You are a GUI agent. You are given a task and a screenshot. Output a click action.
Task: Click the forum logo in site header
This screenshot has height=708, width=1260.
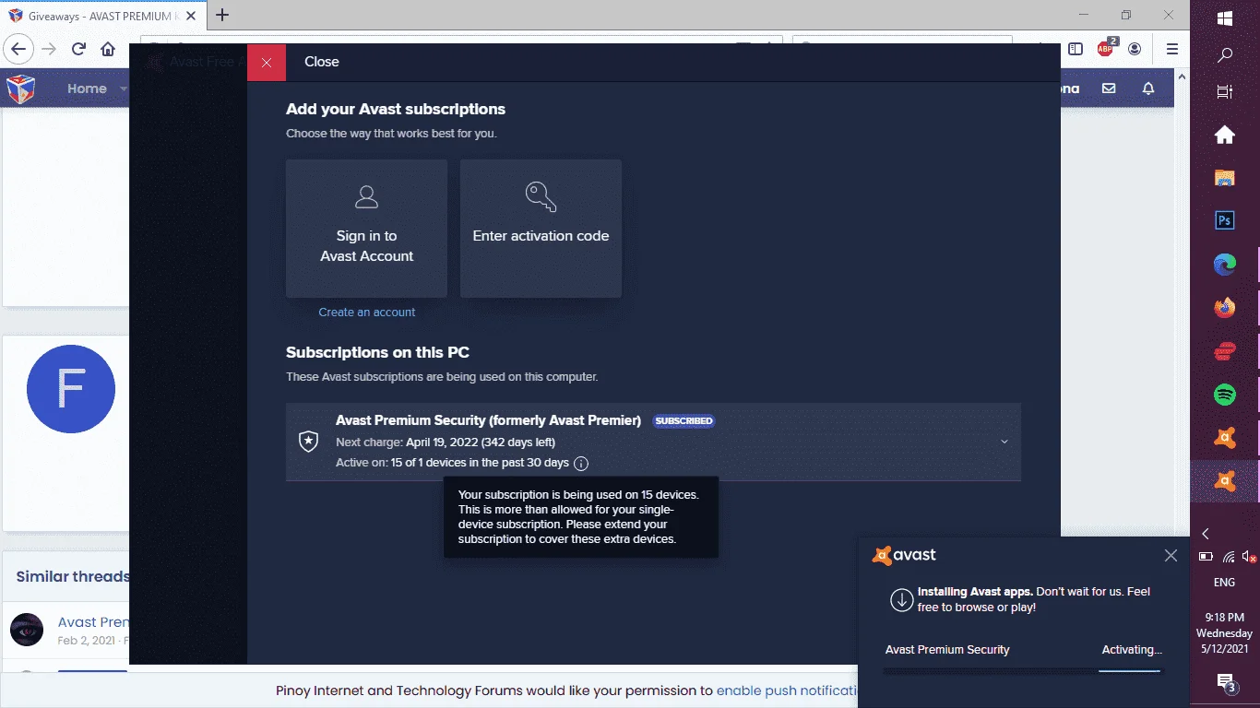coord(20,88)
